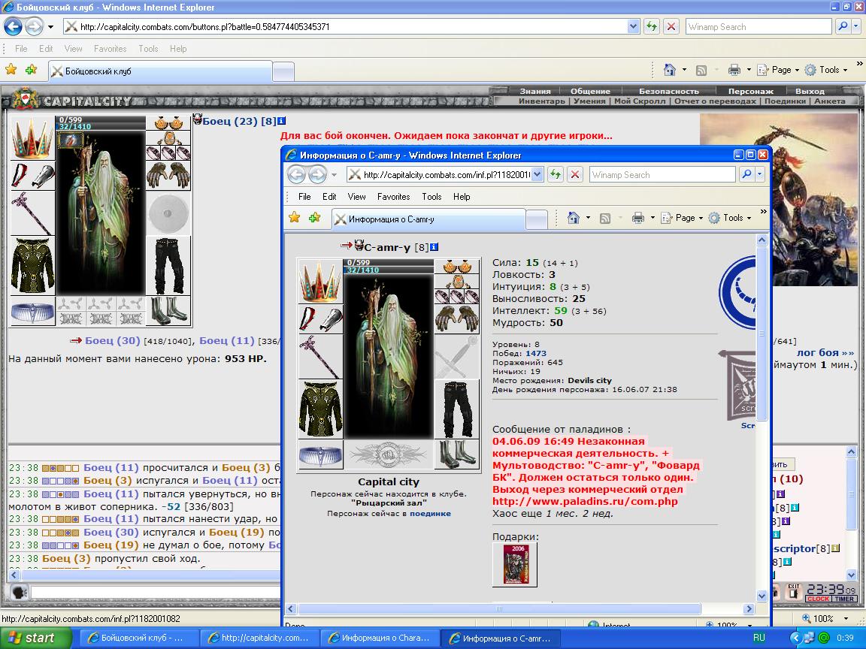The image size is (866, 649).
Task: Open the Favorites menu in the main window
Action: click(x=110, y=49)
